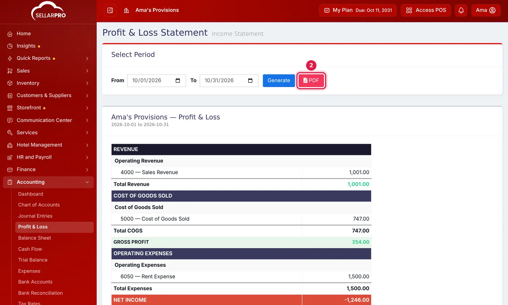
Task: Open the Access POS button
Action: point(426,10)
